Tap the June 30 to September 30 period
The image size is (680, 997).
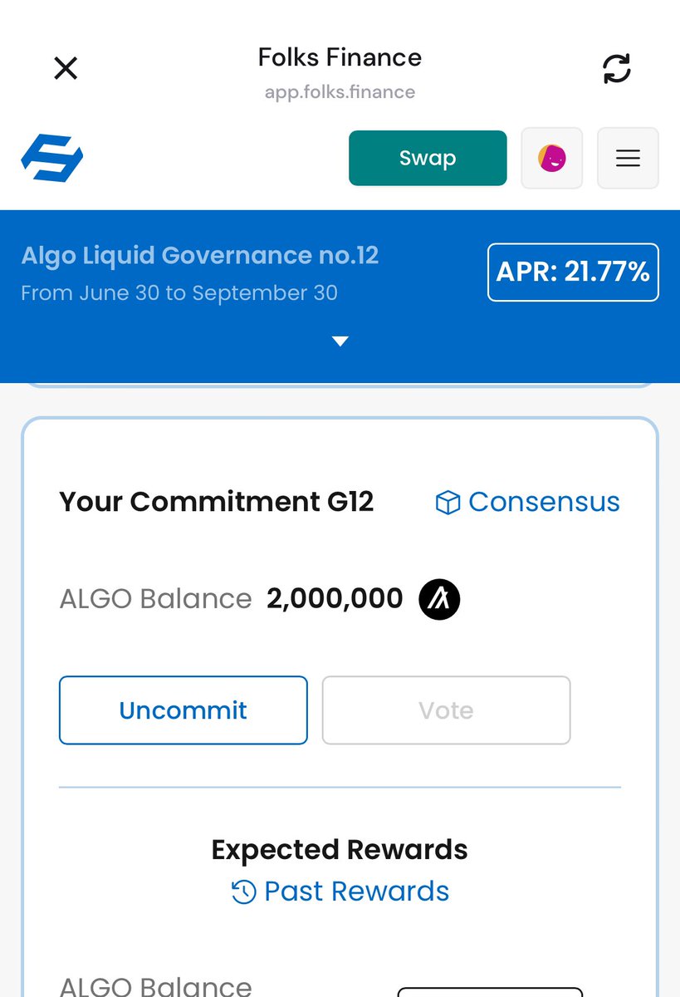pyautogui.click(x=179, y=293)
